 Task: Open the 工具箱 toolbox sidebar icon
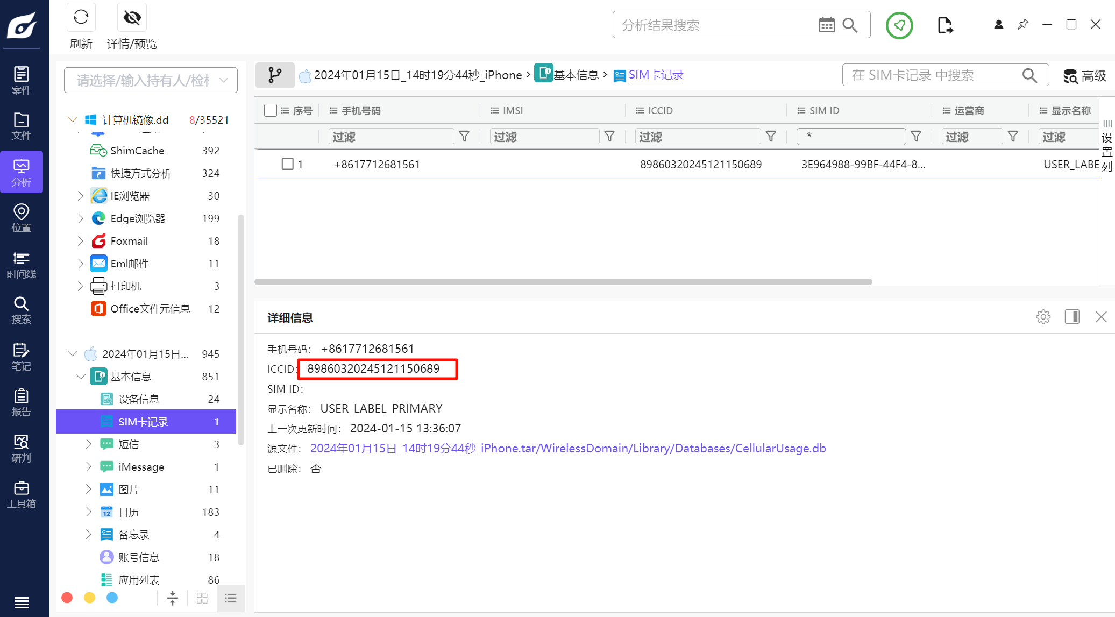coord(21,494)
